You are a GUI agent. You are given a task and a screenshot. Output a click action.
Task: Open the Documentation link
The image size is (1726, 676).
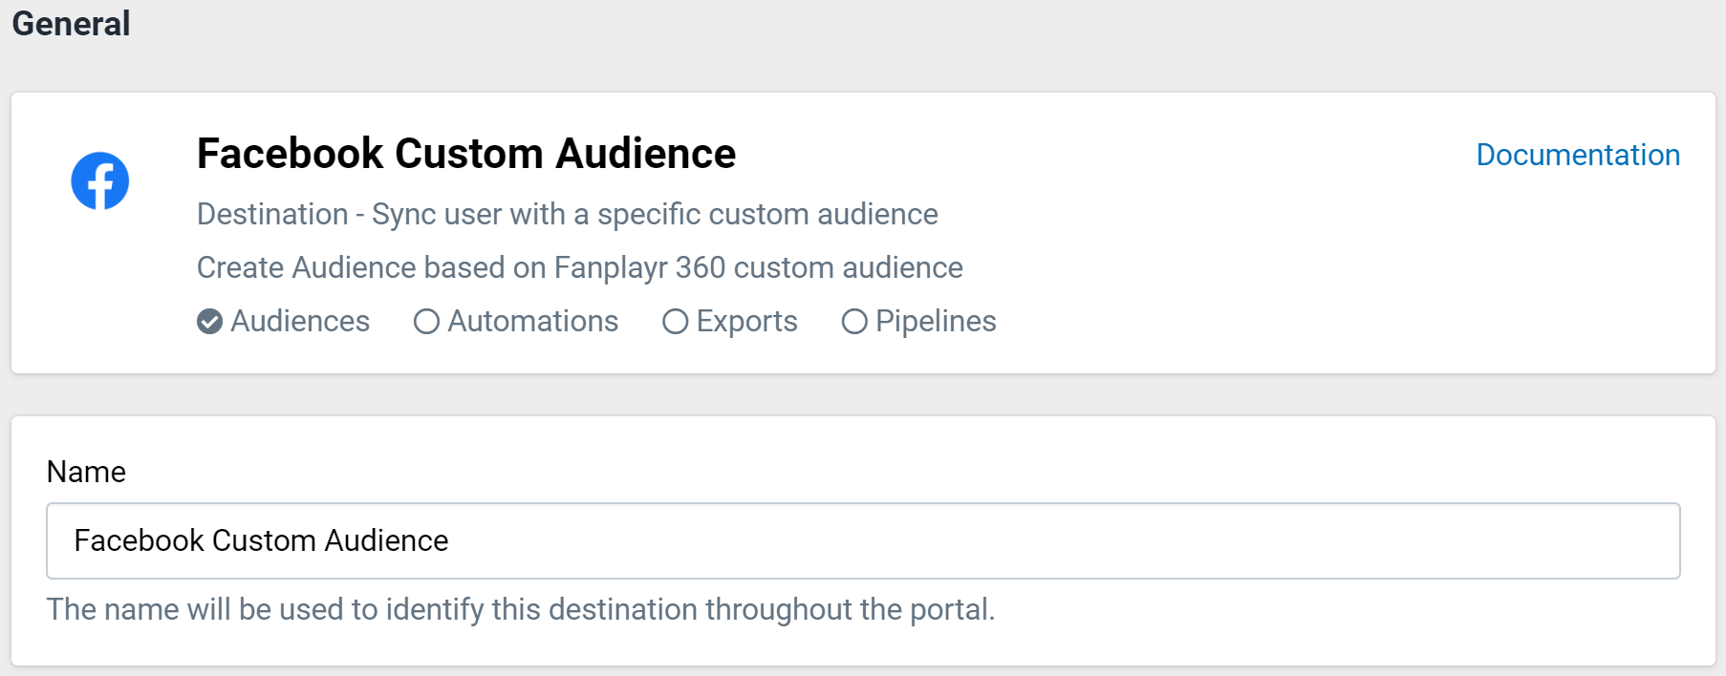[x=1578, y=155]
